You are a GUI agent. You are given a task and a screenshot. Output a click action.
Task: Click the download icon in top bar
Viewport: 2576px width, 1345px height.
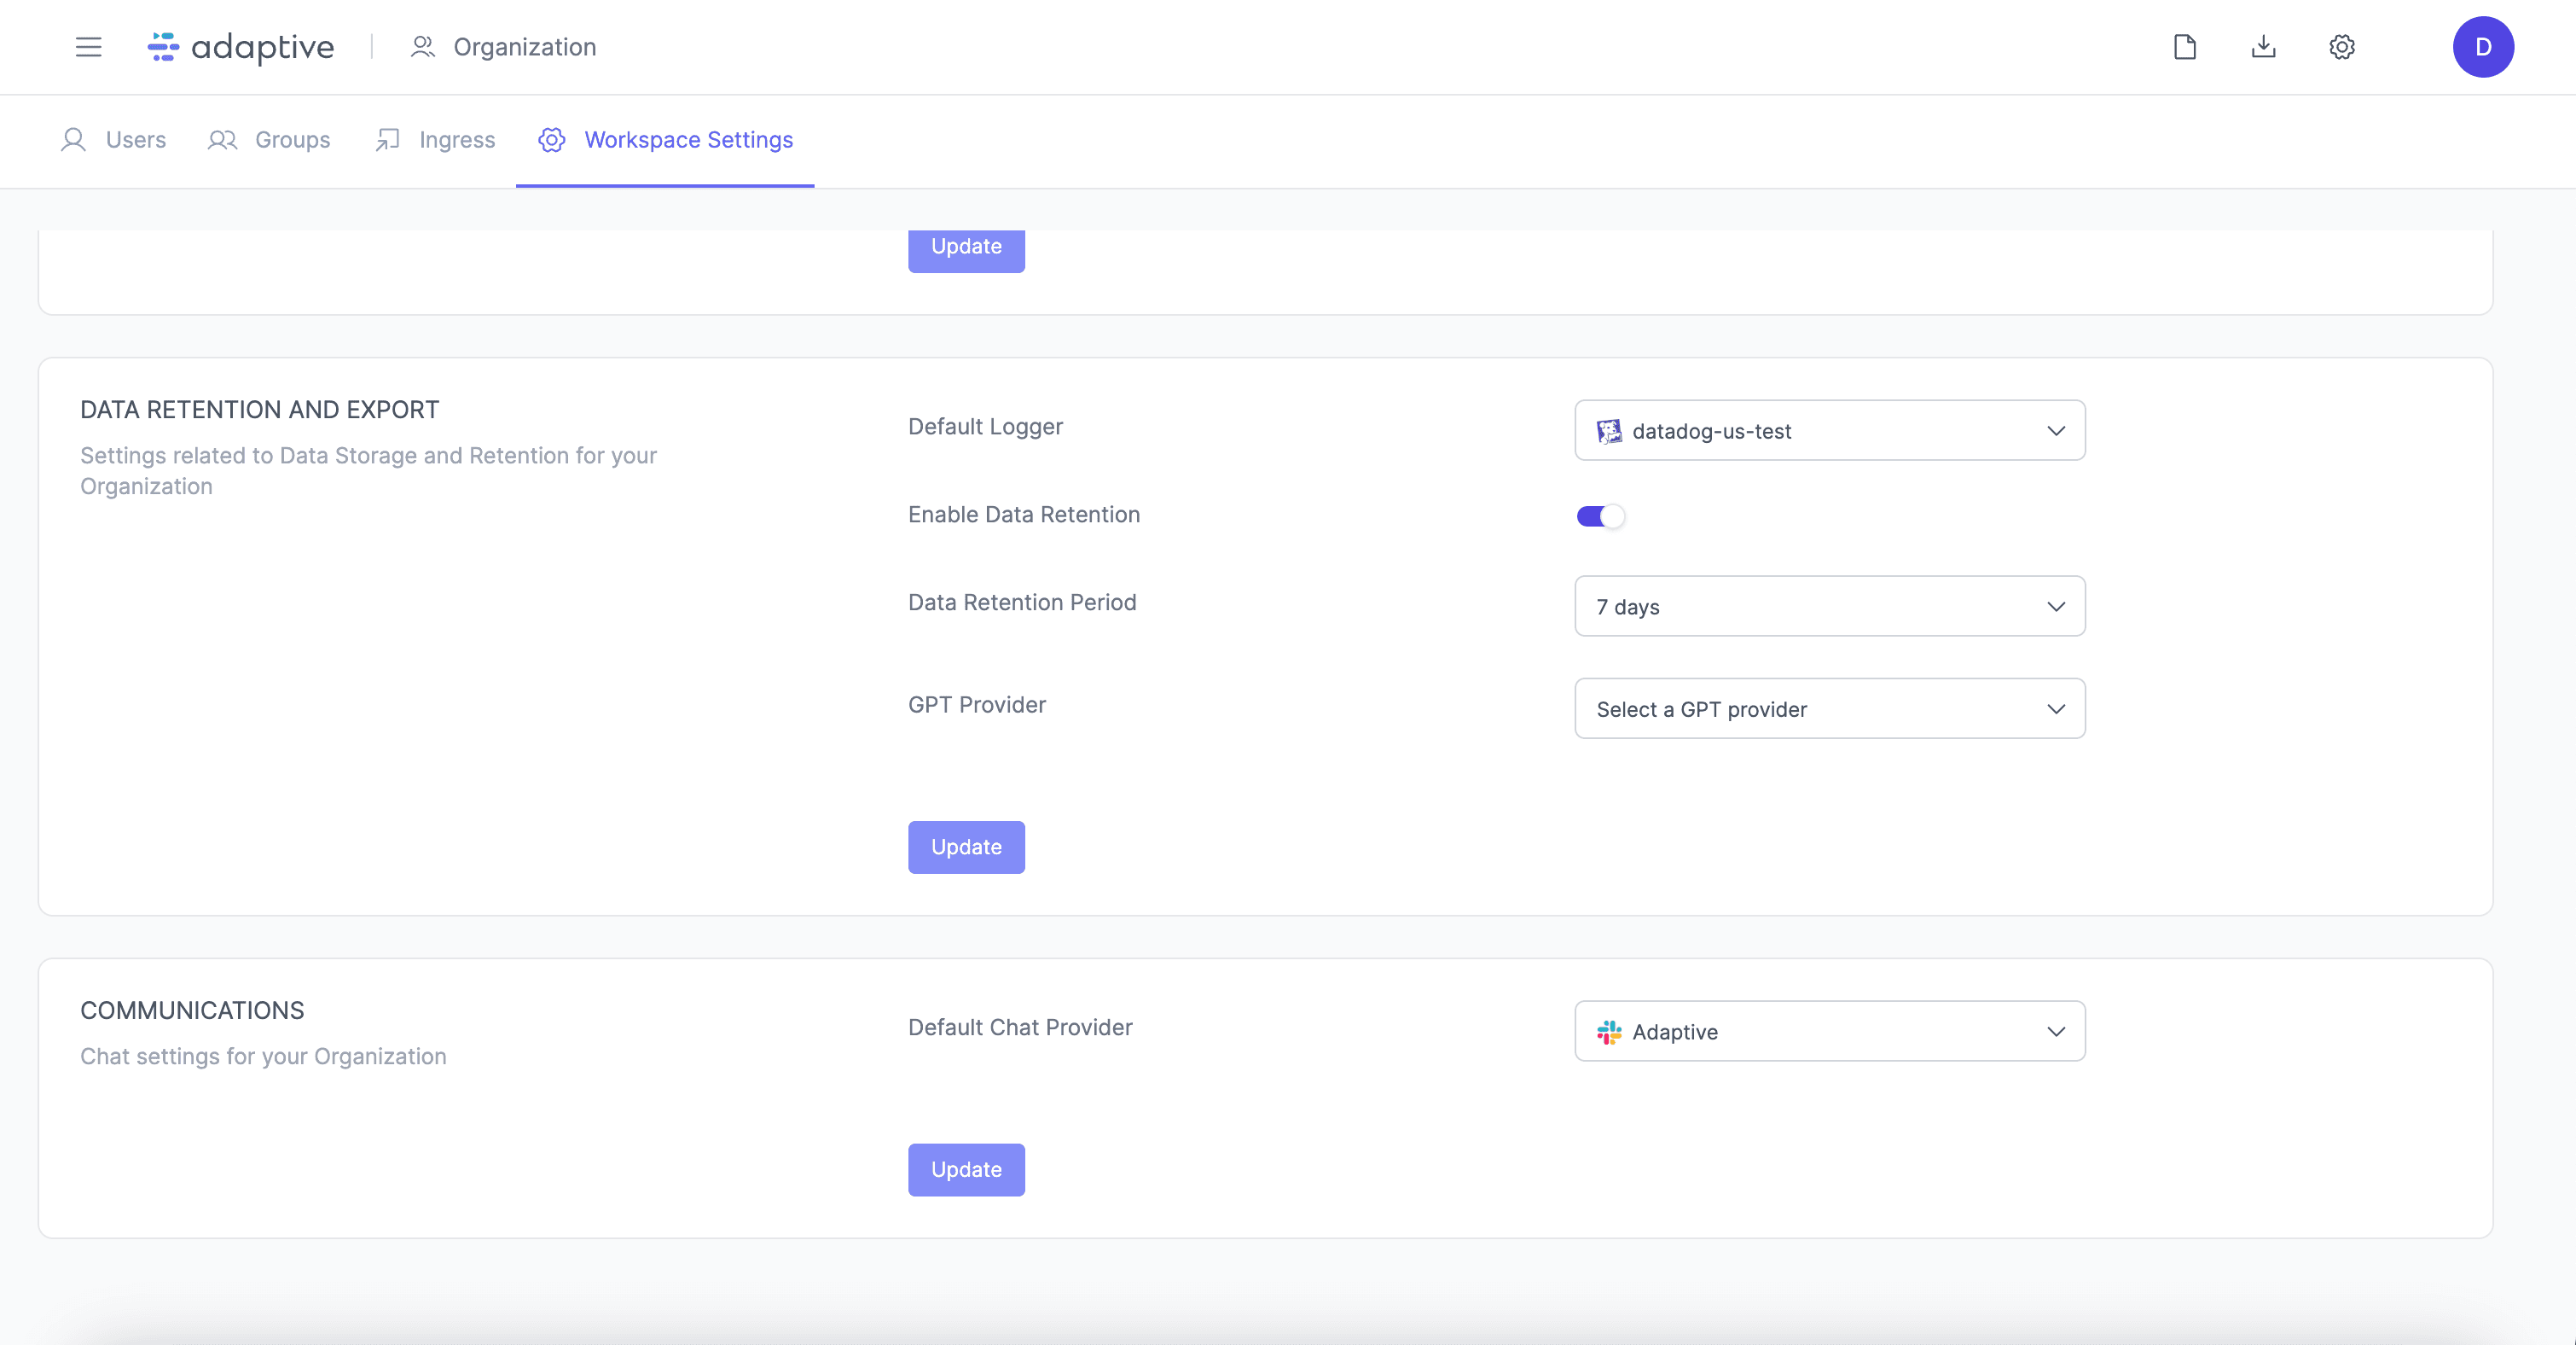(x=2264, y=47)
